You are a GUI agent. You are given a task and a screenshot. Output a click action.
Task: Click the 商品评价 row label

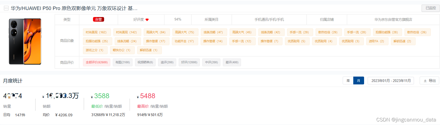tap(67, 62)
